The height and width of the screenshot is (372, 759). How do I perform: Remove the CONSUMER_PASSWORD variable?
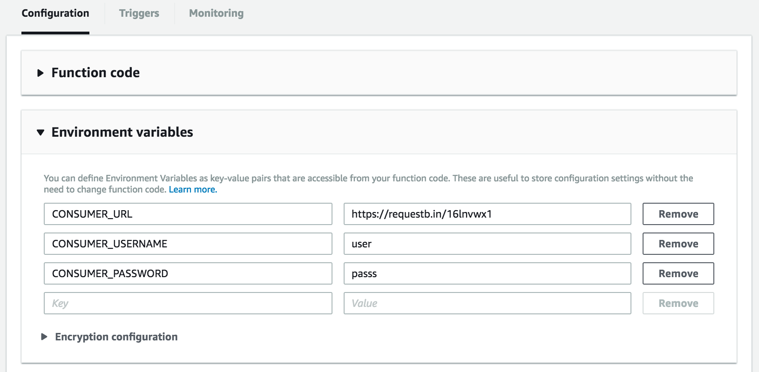678,273
